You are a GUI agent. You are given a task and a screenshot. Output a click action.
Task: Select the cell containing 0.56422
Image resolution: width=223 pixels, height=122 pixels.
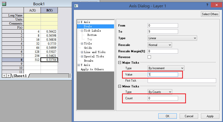coord(49,31)
